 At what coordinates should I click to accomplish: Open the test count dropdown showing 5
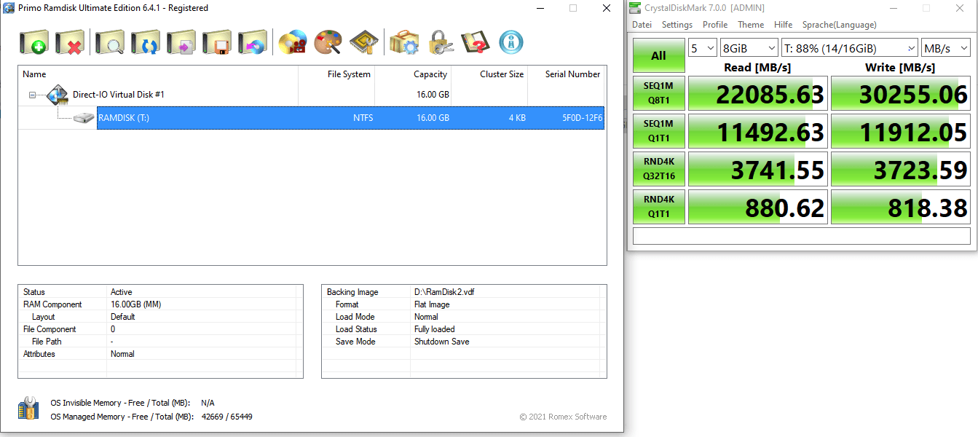(703, 48)
